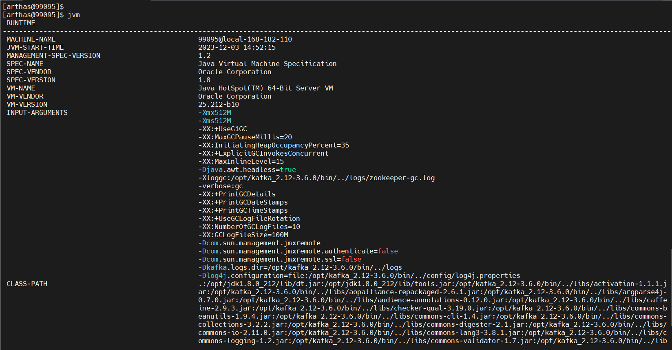The height and width of the screenshot is (350, 672).
Task: Select the VM-VERSION label
Action: [27, 105]
